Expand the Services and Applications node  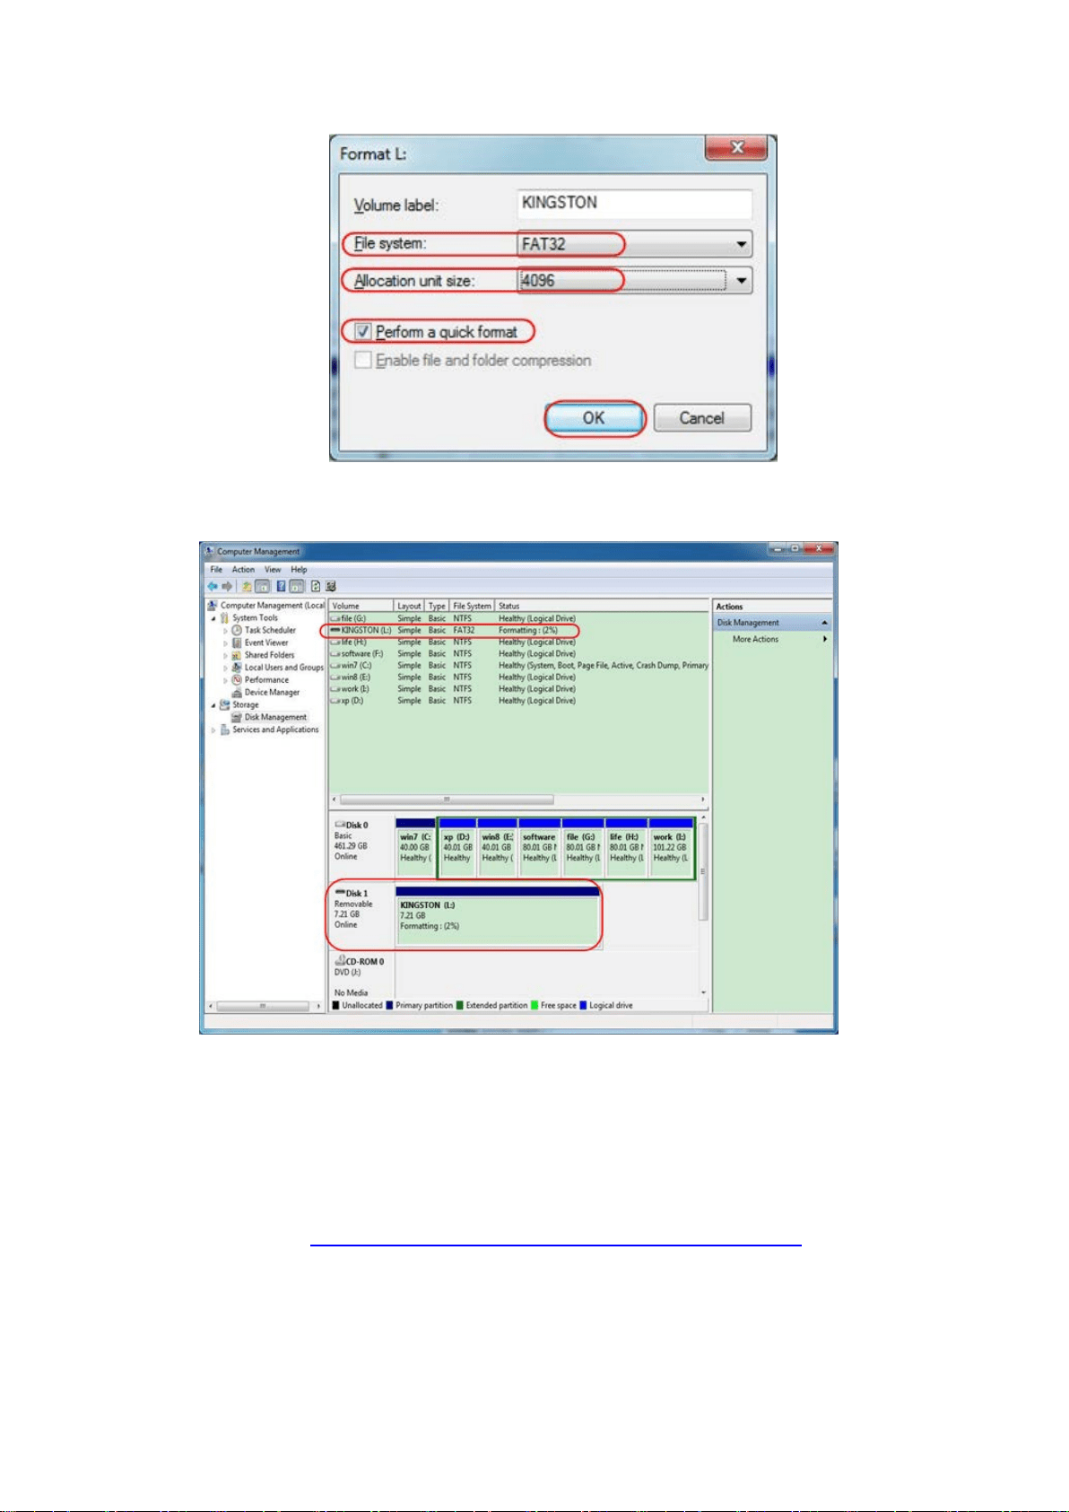tap(213, 730)
